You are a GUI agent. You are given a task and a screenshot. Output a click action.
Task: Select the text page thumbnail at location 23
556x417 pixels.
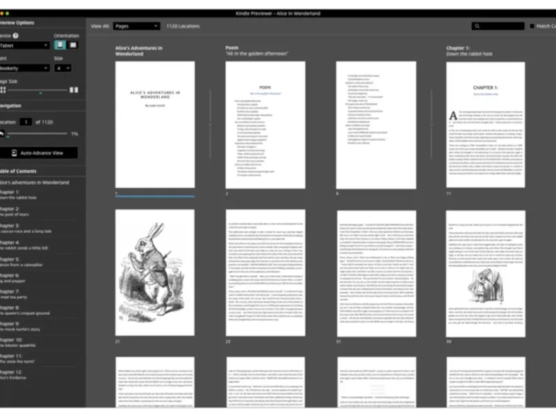pos(265,272)
